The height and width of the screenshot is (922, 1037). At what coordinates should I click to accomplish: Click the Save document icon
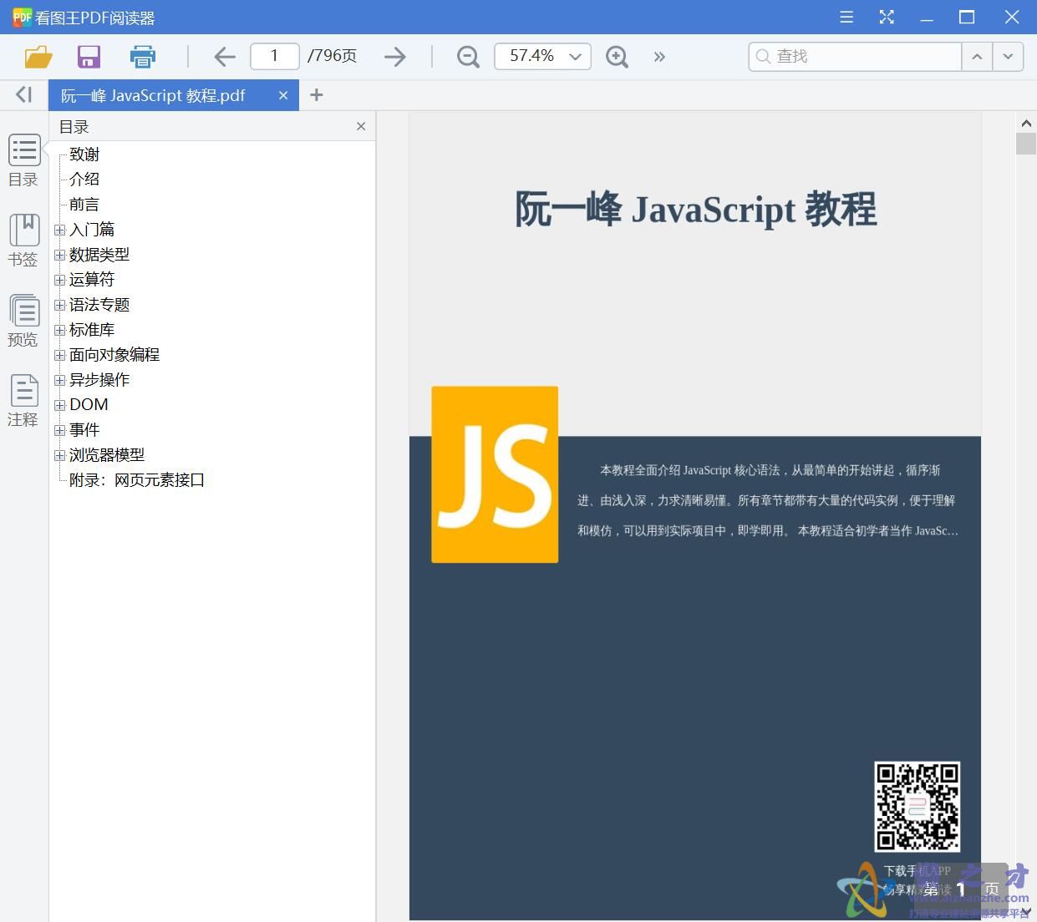89,56
